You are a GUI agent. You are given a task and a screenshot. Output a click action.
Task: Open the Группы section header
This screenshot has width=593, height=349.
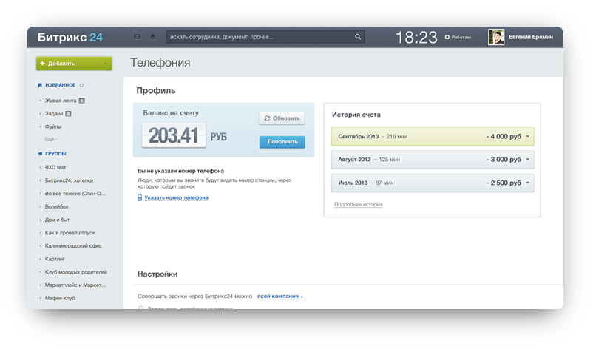click(55, 154)
